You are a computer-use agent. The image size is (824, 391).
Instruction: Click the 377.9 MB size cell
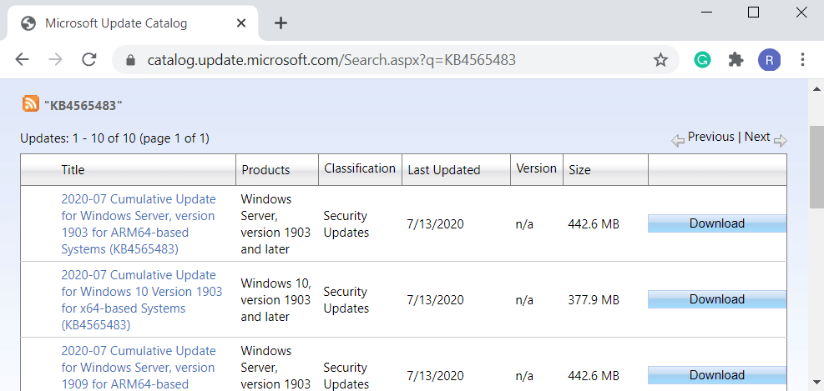[x=594, y=300]
